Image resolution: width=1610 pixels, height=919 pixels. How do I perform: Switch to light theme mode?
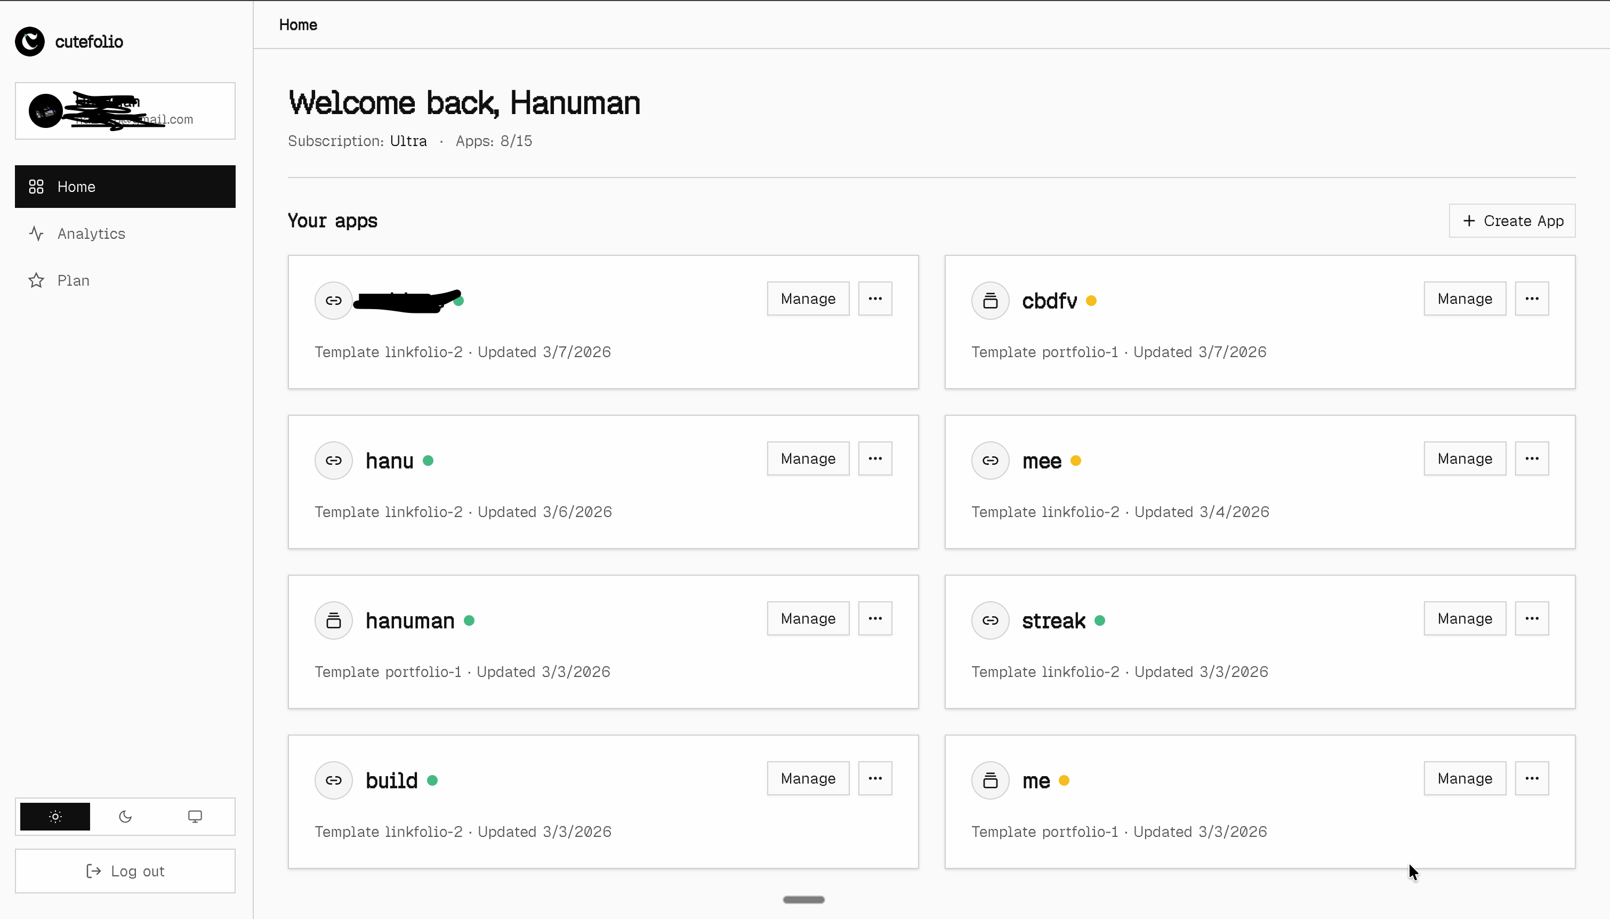[55, 816]
